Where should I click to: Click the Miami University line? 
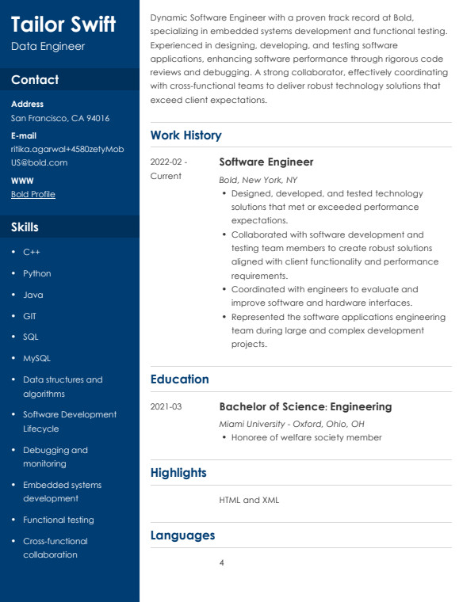tap(292, 424)
